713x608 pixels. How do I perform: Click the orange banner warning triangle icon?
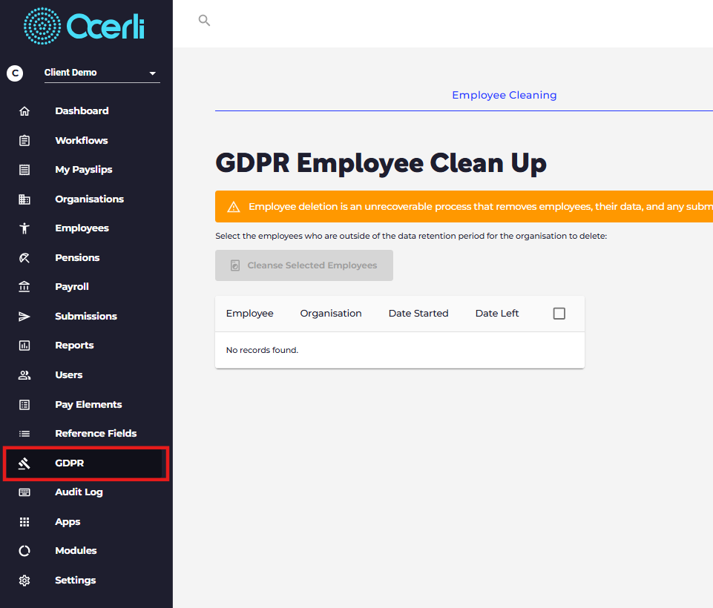click(x=234, y=207)
